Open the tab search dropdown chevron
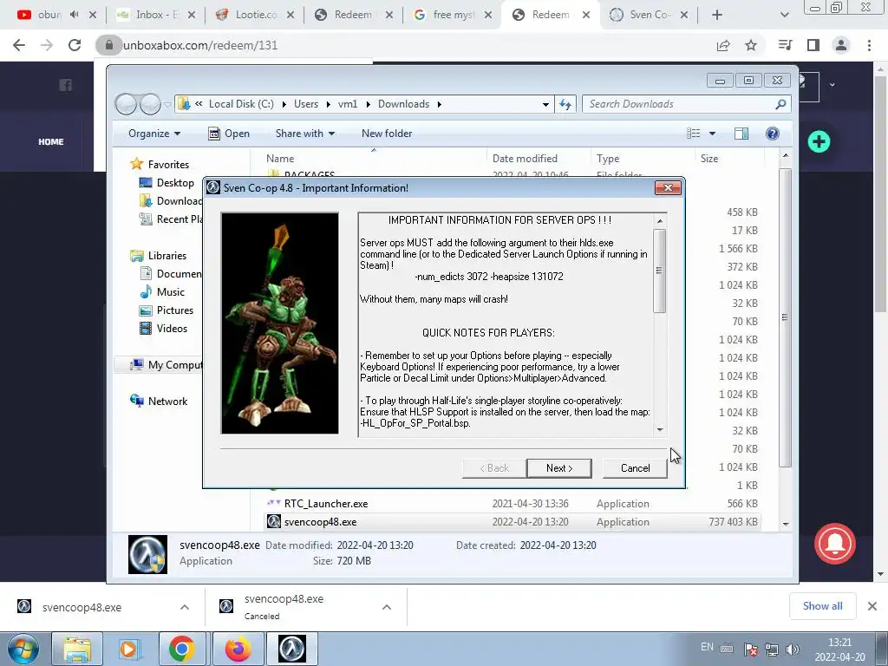This screenshot has width=888, height=666. click(x=784, y=15)
